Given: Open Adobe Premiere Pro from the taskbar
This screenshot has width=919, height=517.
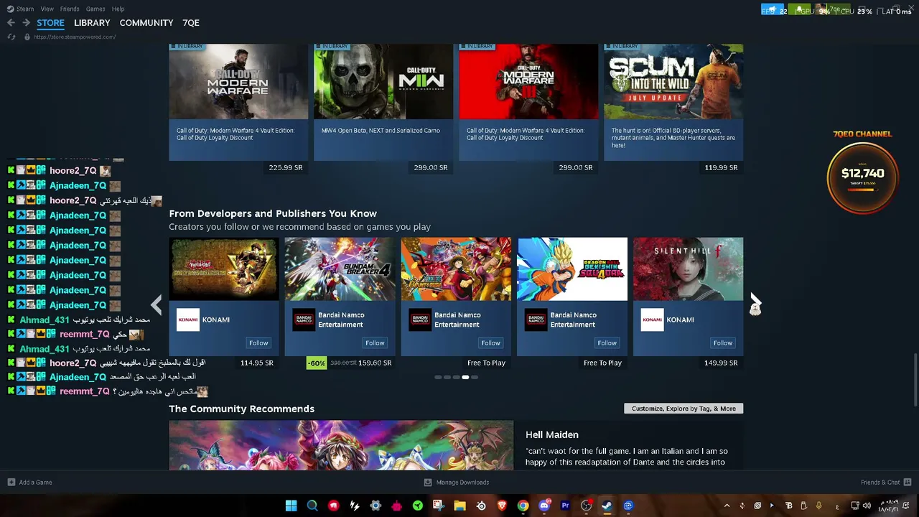Looking at the screenshot, I should [565, 506].
